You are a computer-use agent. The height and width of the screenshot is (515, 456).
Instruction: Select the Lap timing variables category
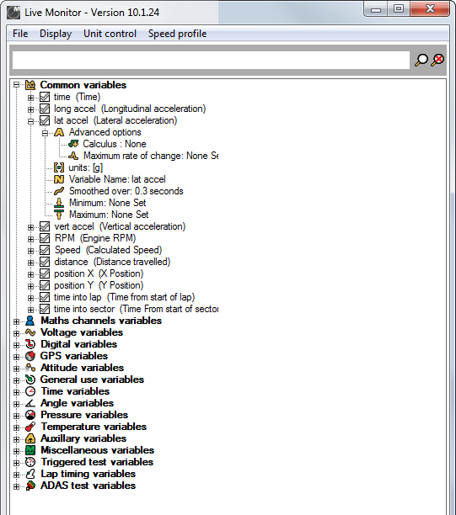88,474
